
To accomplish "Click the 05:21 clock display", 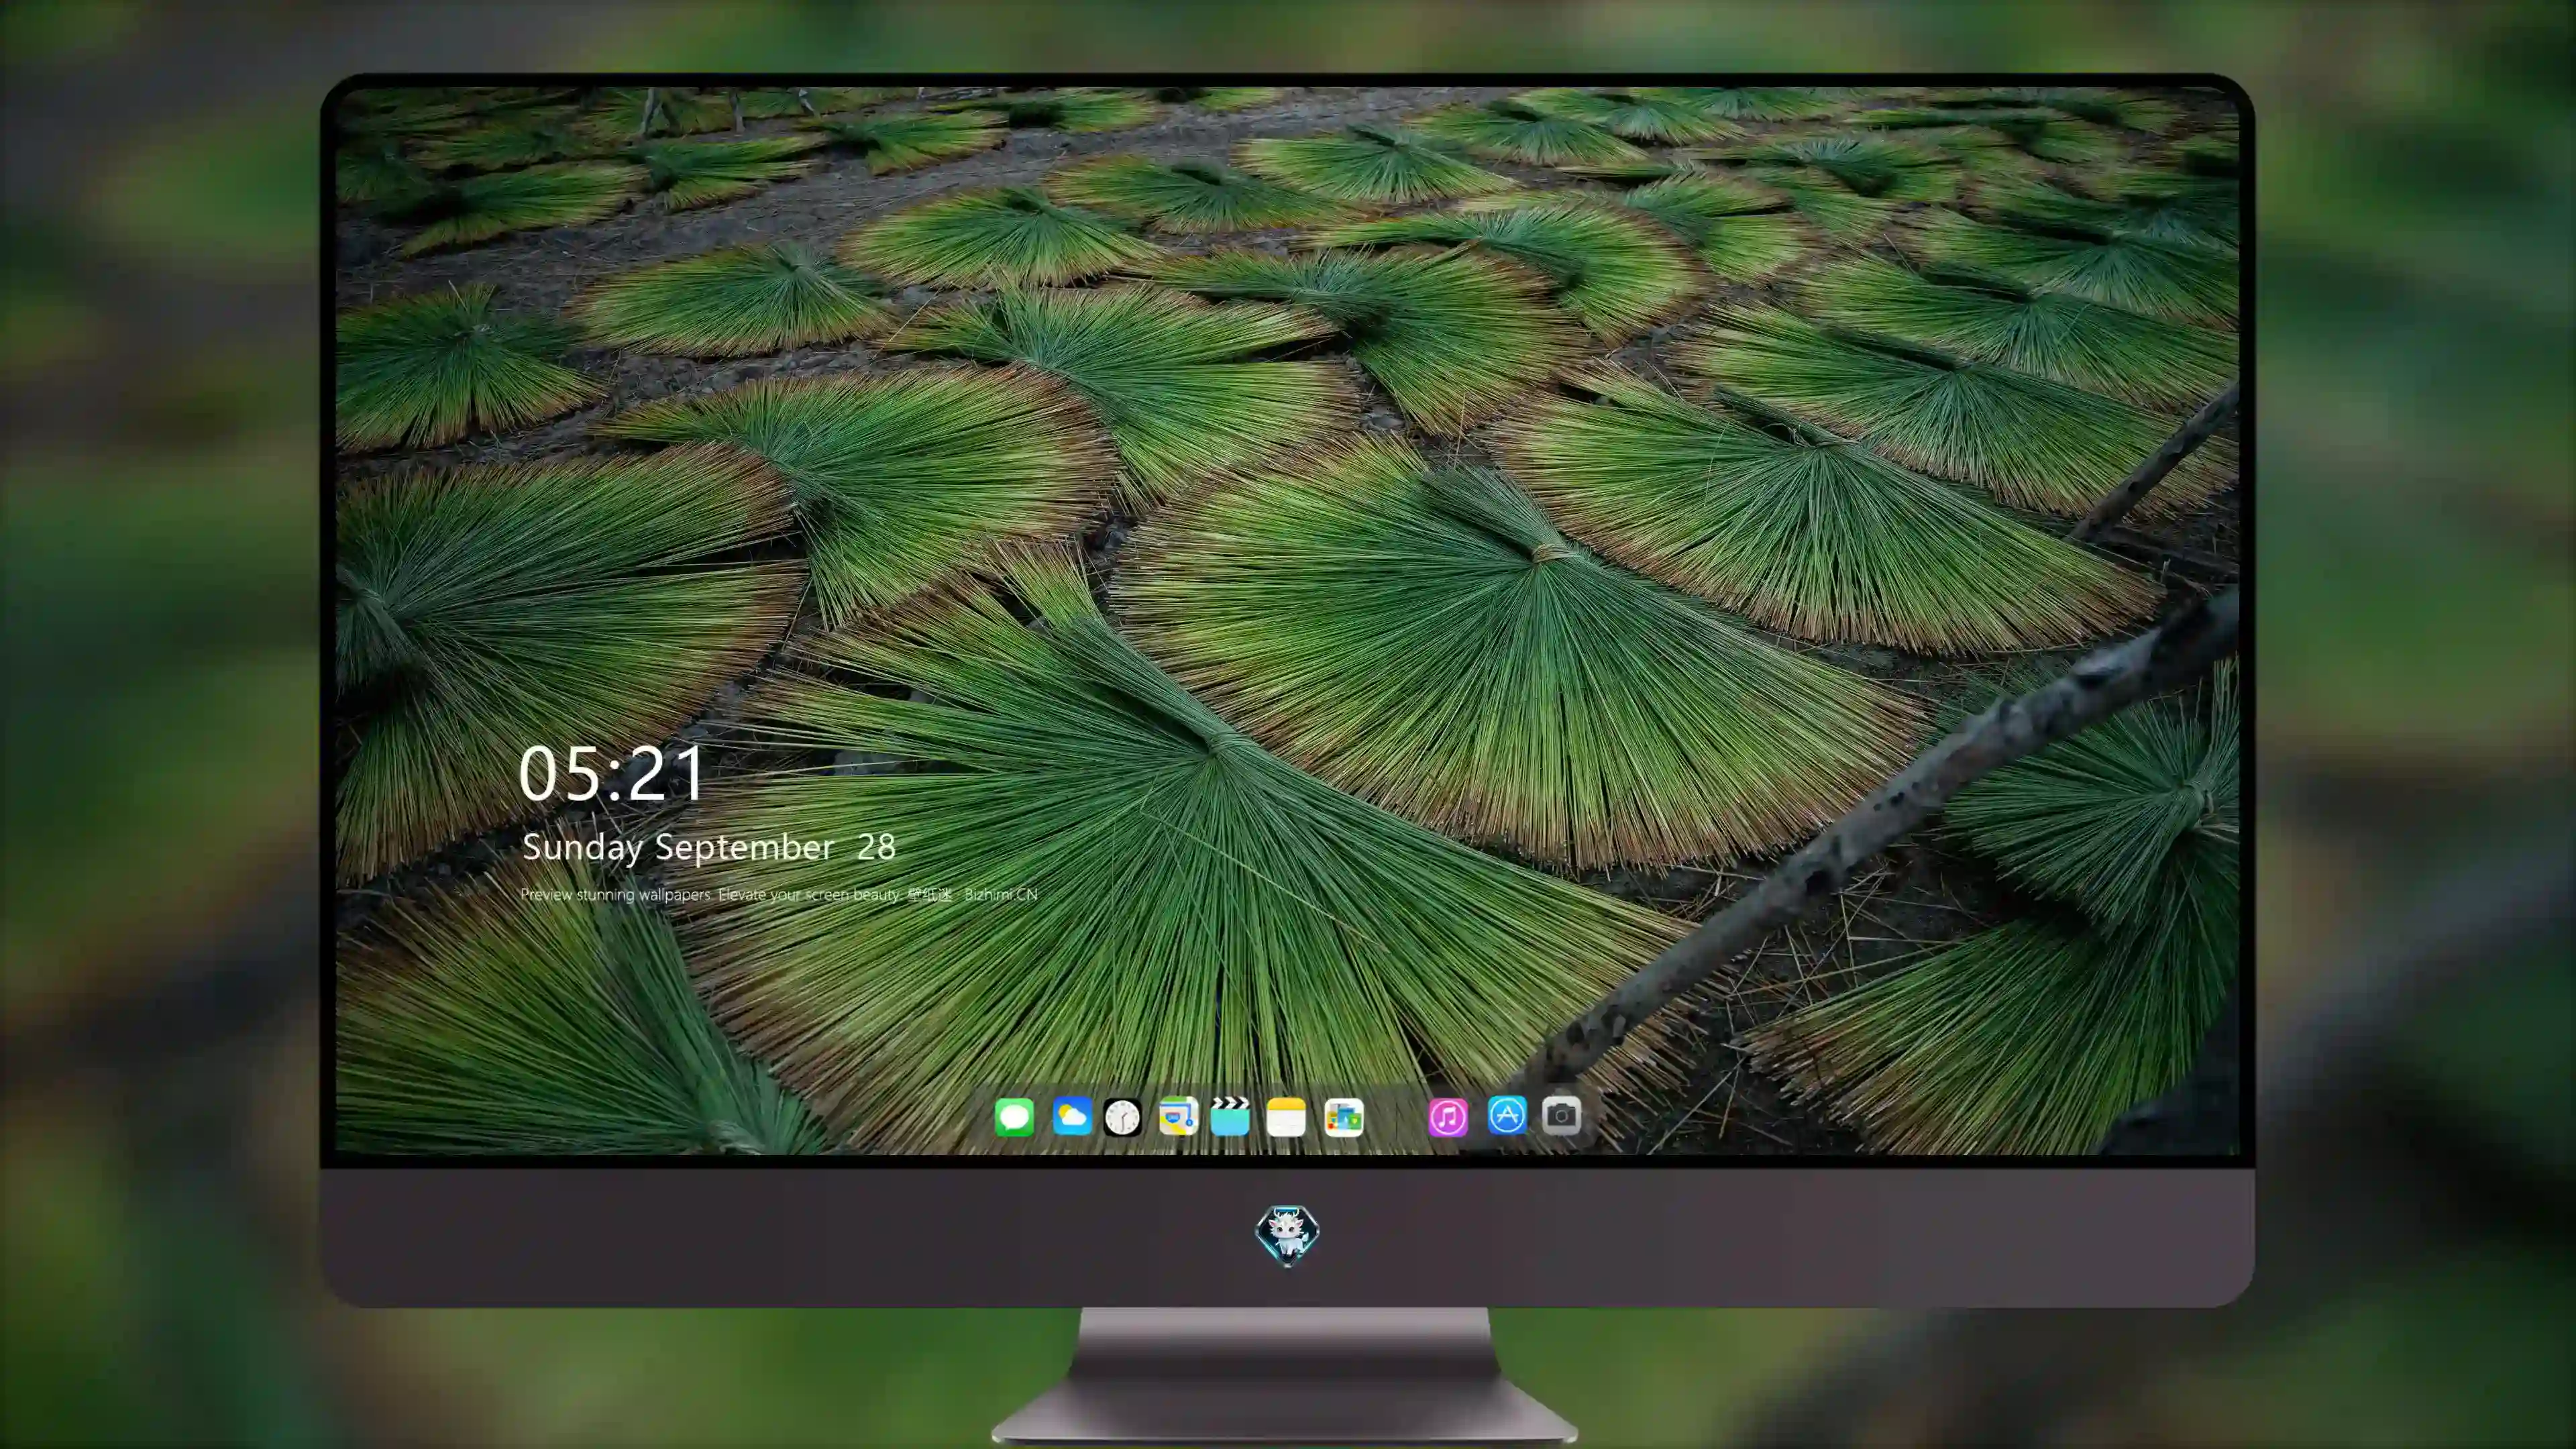I will click(612, 774).
